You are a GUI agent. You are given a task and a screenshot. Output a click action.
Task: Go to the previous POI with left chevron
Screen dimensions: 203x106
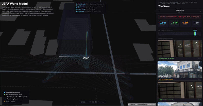(x=159, y=11)
